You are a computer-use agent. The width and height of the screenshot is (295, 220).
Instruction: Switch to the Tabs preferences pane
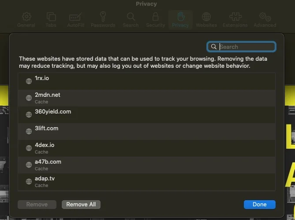51,20
